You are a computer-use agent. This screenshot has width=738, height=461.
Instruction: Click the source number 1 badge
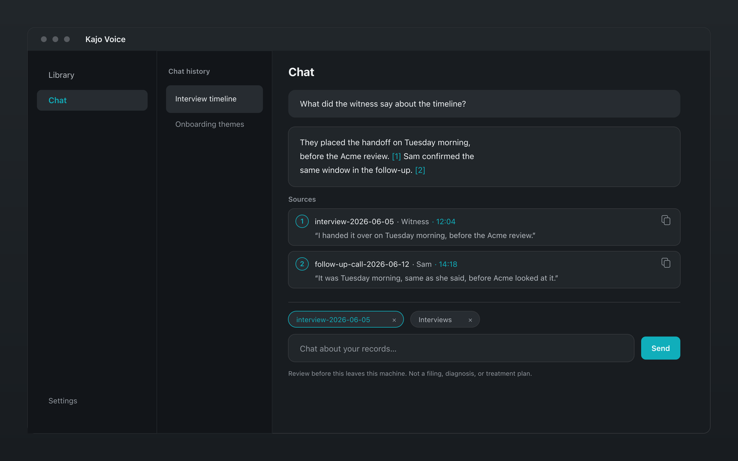(302, 221)
